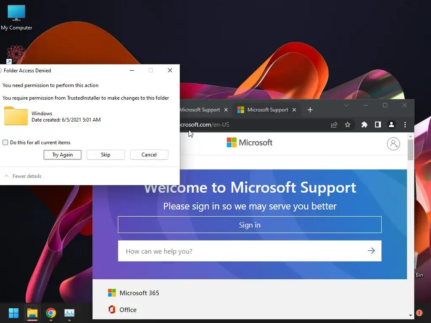Click the red notification badge in the tray
The image size is (431, 323).
pos(419,313)
